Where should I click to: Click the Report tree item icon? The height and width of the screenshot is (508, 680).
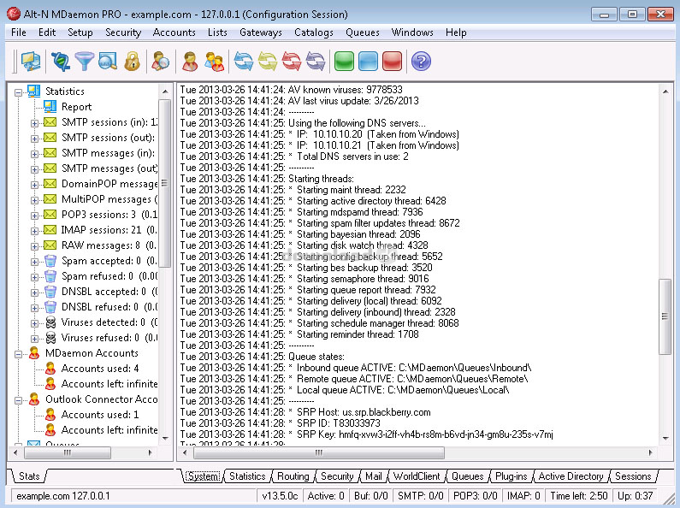50,107
